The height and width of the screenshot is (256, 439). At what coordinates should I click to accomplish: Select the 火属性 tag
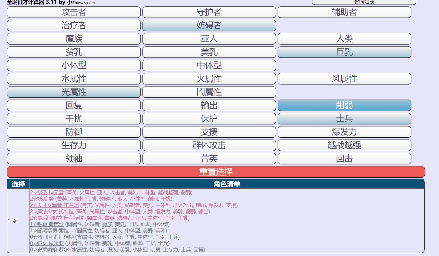(209, 79)
